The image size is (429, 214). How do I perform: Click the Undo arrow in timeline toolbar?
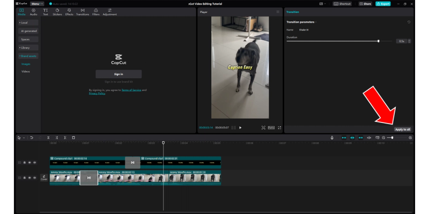[32, 137]
